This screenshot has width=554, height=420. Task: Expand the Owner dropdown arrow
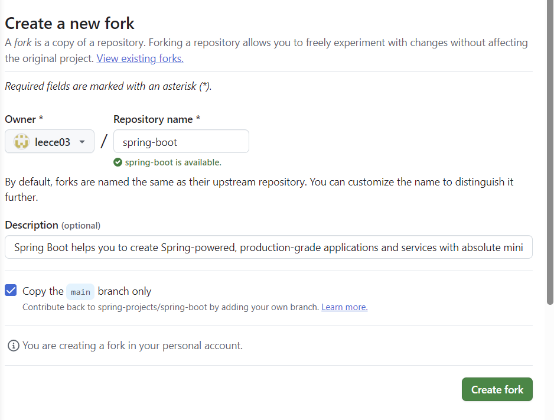click(82, 142)
